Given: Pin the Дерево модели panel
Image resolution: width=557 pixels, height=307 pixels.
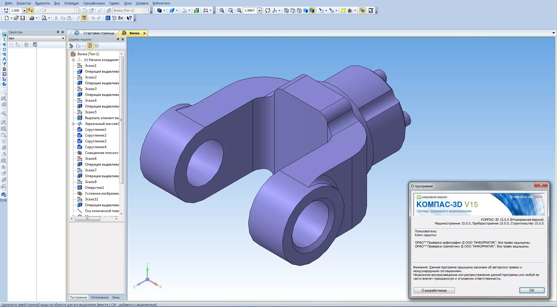Looking at the screenshot, I should pos(118,39).
